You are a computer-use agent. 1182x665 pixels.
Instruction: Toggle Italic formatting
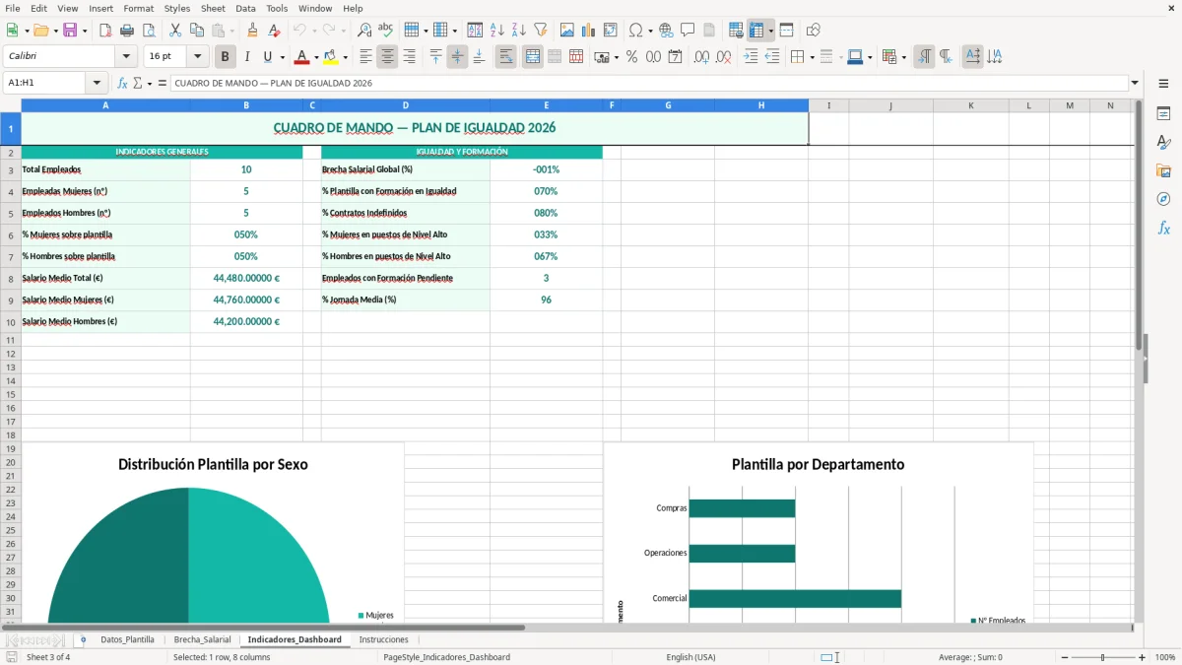click(x=246, y=57)
